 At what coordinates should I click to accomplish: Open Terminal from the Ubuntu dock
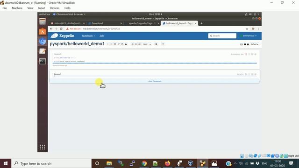(x=43, y=61)
